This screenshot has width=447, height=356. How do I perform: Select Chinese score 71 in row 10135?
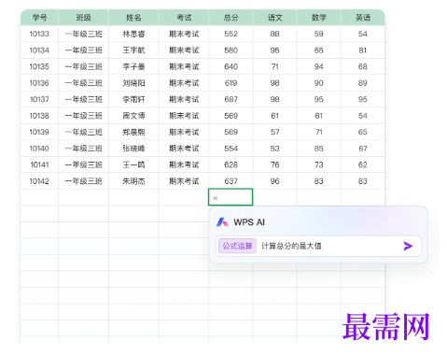point(275,66)
